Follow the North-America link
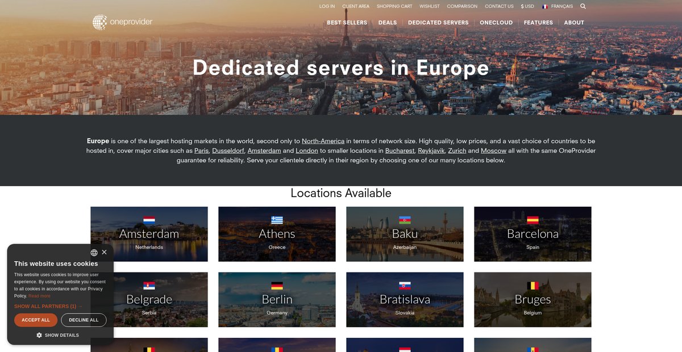Image resolution: width=682 pixels, height=352 pixels. click(x=323, y=141)
